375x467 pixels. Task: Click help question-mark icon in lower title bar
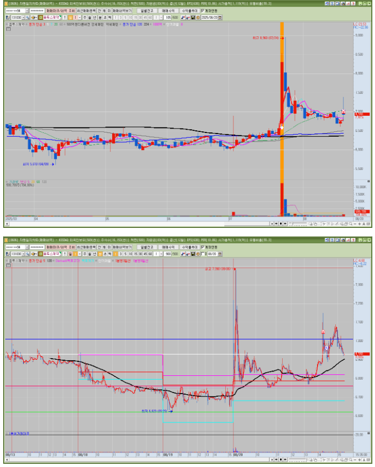tap(353, 240)
